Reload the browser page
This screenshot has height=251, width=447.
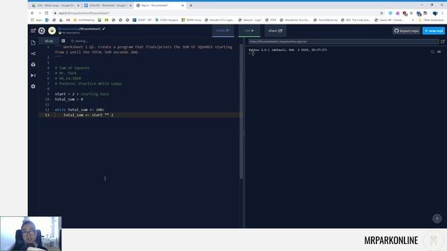pos(47,13)
